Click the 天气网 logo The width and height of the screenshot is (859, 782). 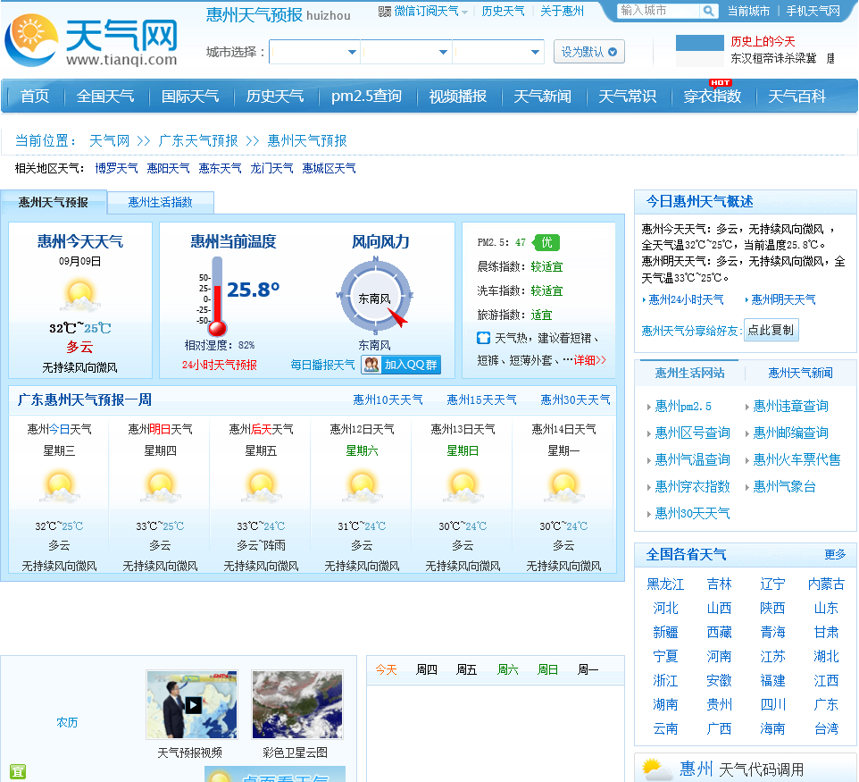coord(92,40)
